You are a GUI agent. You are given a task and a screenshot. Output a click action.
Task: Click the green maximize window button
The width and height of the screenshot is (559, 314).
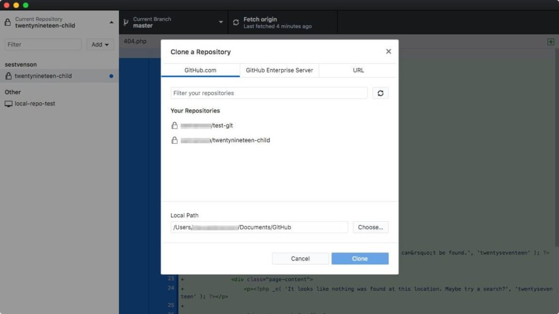26,5
